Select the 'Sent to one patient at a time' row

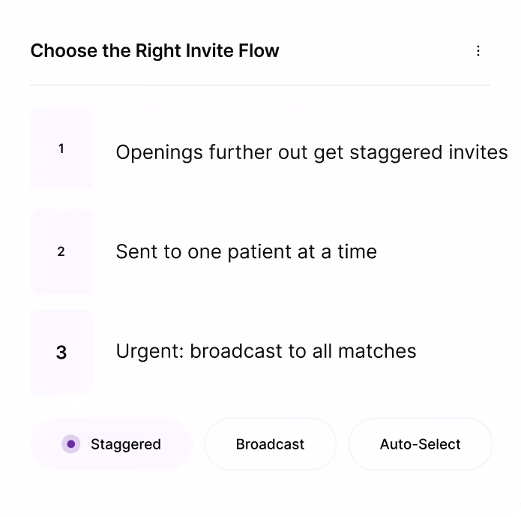(x=266, y=251)
